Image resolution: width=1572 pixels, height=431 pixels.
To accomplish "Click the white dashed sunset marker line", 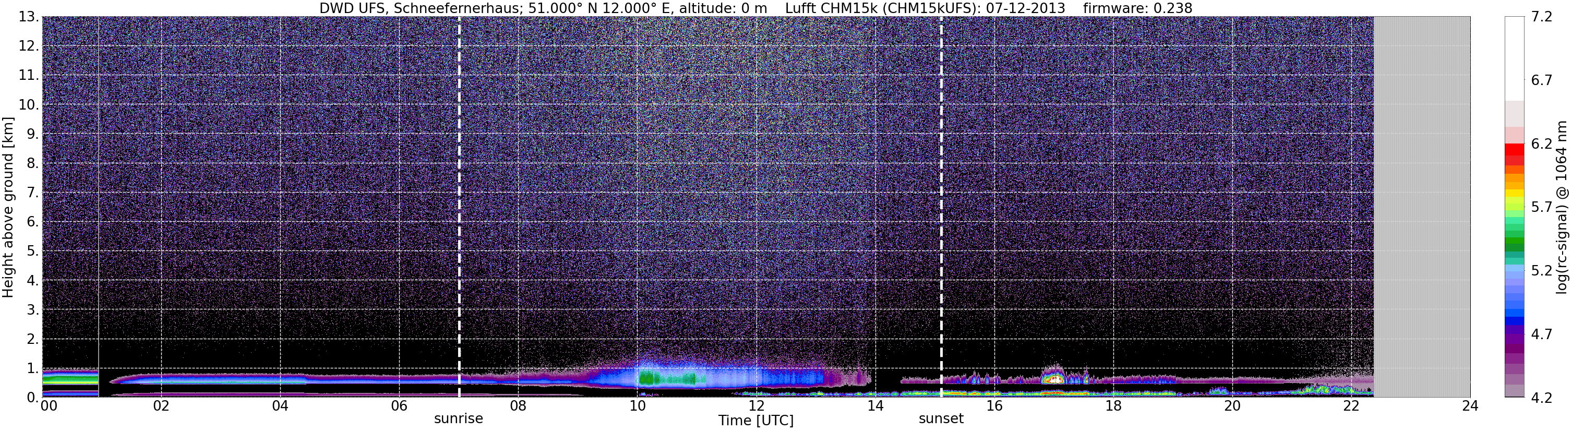I will (941, 207).
